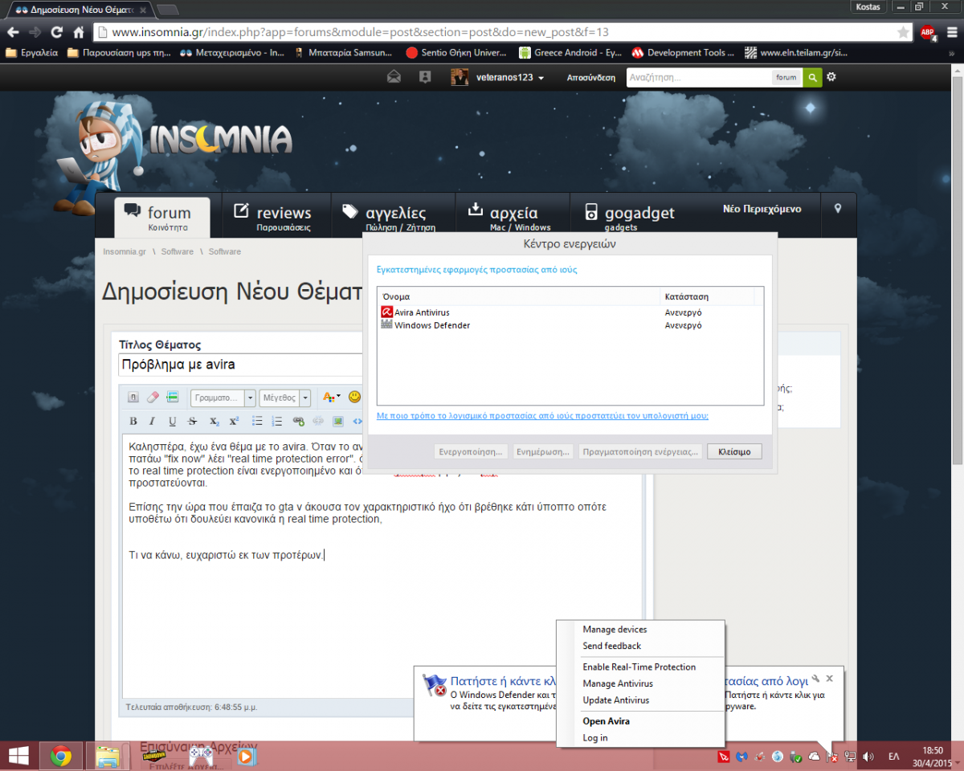
Task: Reload the page in Chrome
Action: click(56, 33)
